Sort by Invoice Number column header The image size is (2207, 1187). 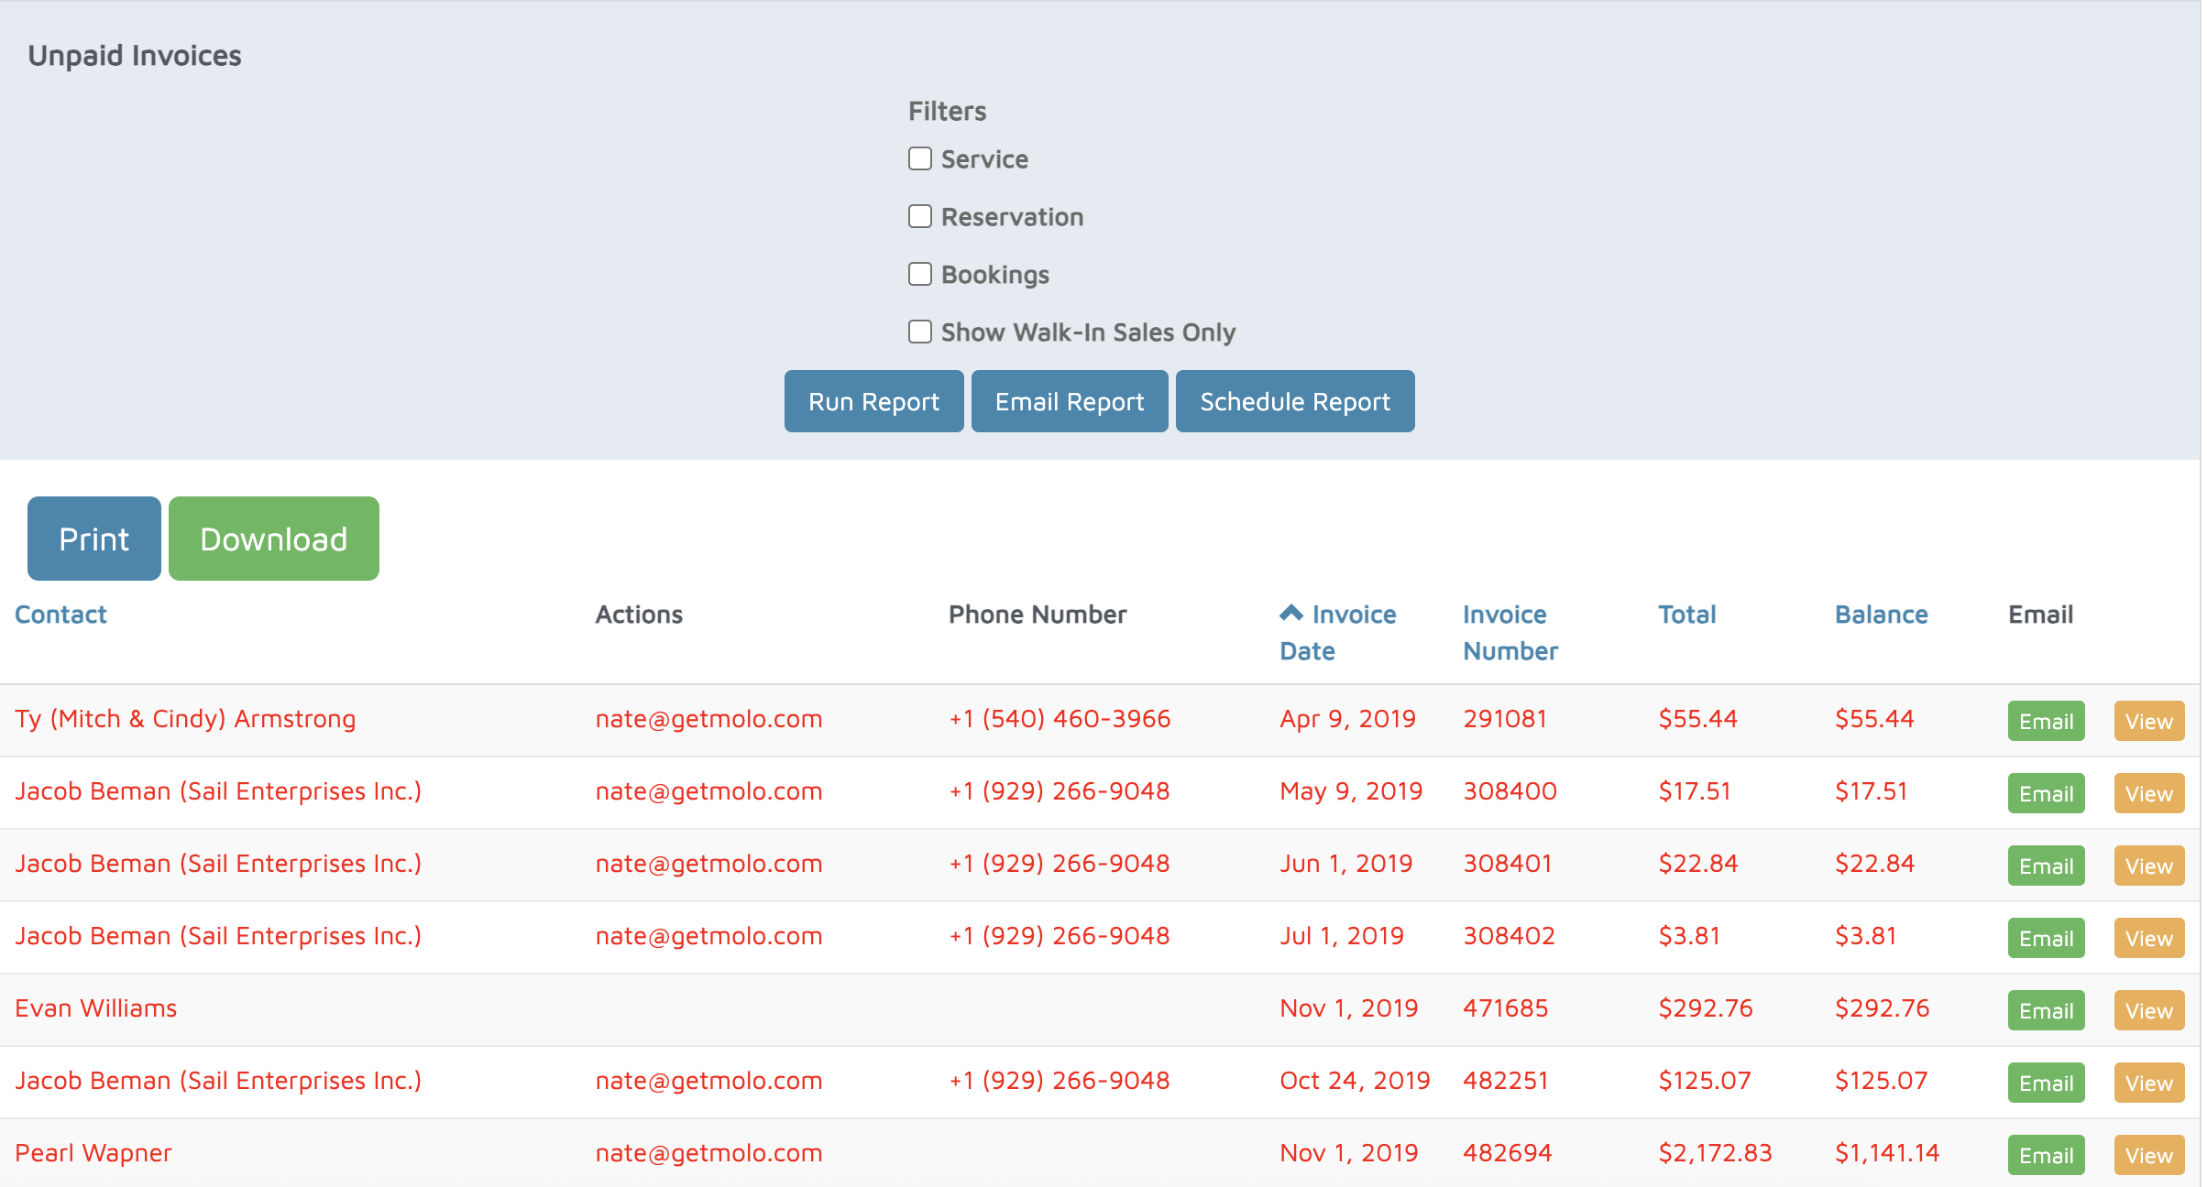point(1509,632)
